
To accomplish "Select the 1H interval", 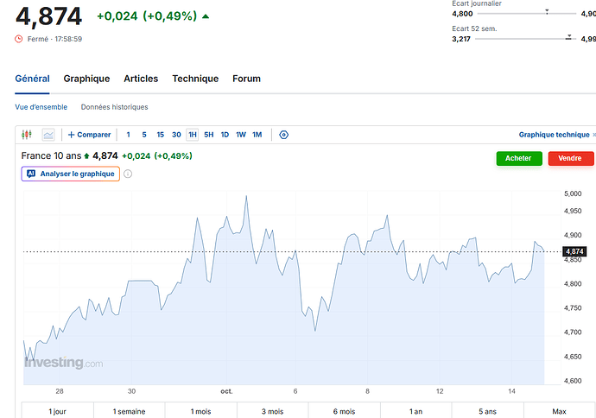I will 193,135.
